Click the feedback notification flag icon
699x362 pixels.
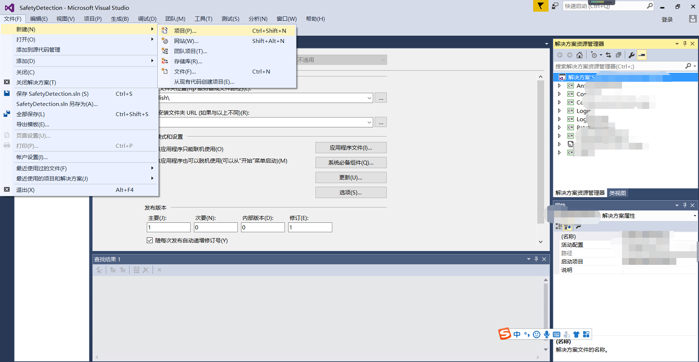540,6
